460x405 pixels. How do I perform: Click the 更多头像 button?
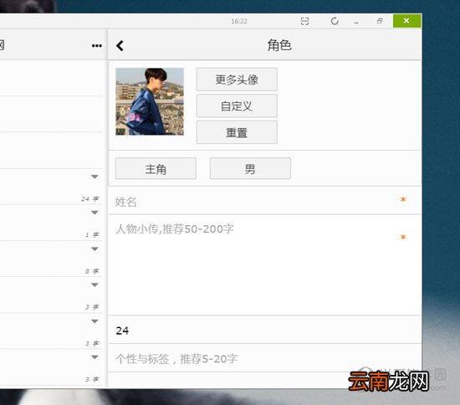(x=237, y=79)
